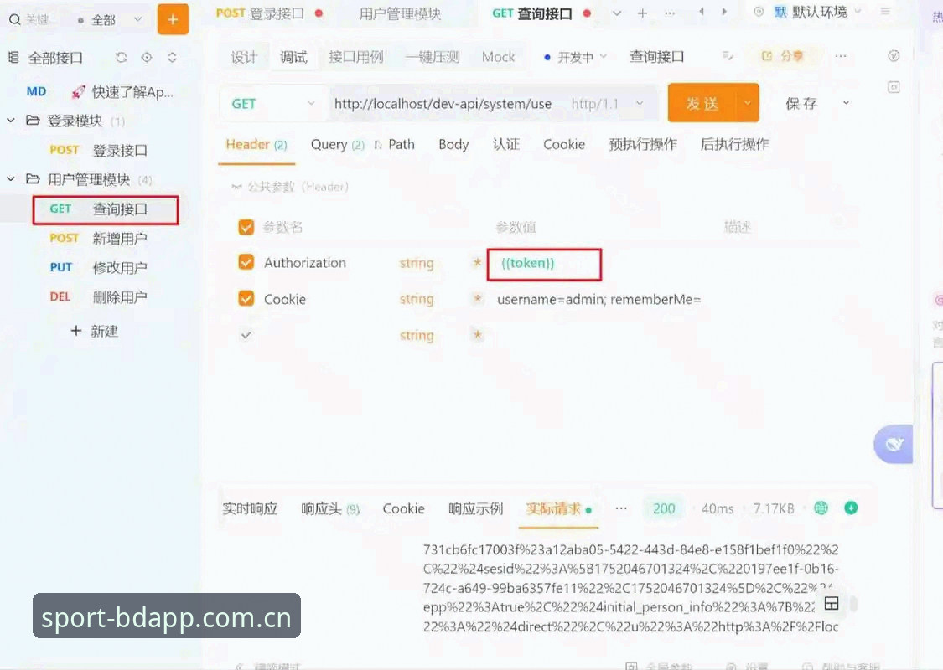This screenshot has height=670, width=943.
Task: Click the square panel icon below the version icon
Action: pos(894,88)
